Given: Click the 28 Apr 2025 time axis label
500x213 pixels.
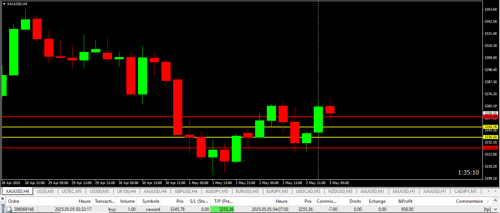Looking at the screenshot, I should [11, 183].
